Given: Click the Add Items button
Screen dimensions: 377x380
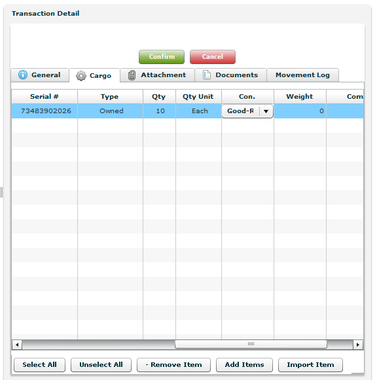Looking at the screenshot, I should point(244,365).
